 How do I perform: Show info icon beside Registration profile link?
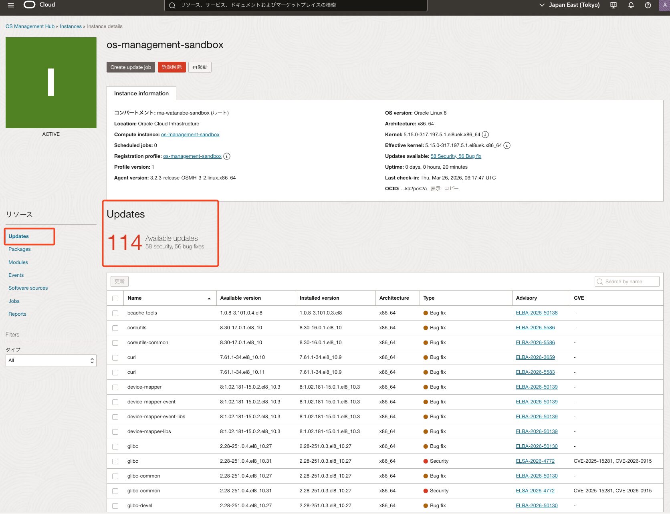[x=227, y=156]
